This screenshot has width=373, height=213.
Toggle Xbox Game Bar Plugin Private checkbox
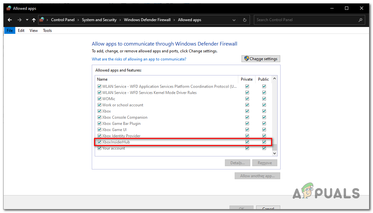tap(247, 123)
